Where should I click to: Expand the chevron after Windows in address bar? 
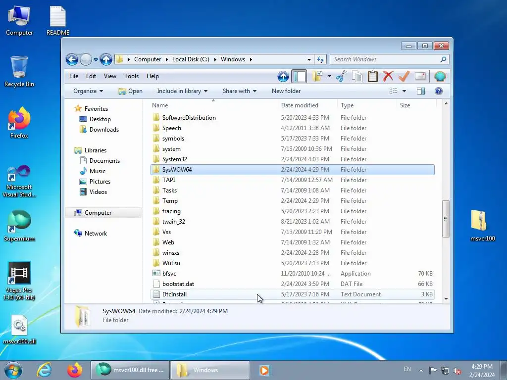coord(251,59)
